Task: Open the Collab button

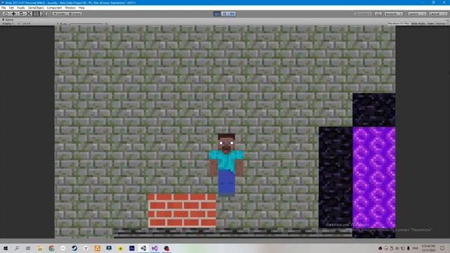Action: pyautogui.click(x=363, y=14)
